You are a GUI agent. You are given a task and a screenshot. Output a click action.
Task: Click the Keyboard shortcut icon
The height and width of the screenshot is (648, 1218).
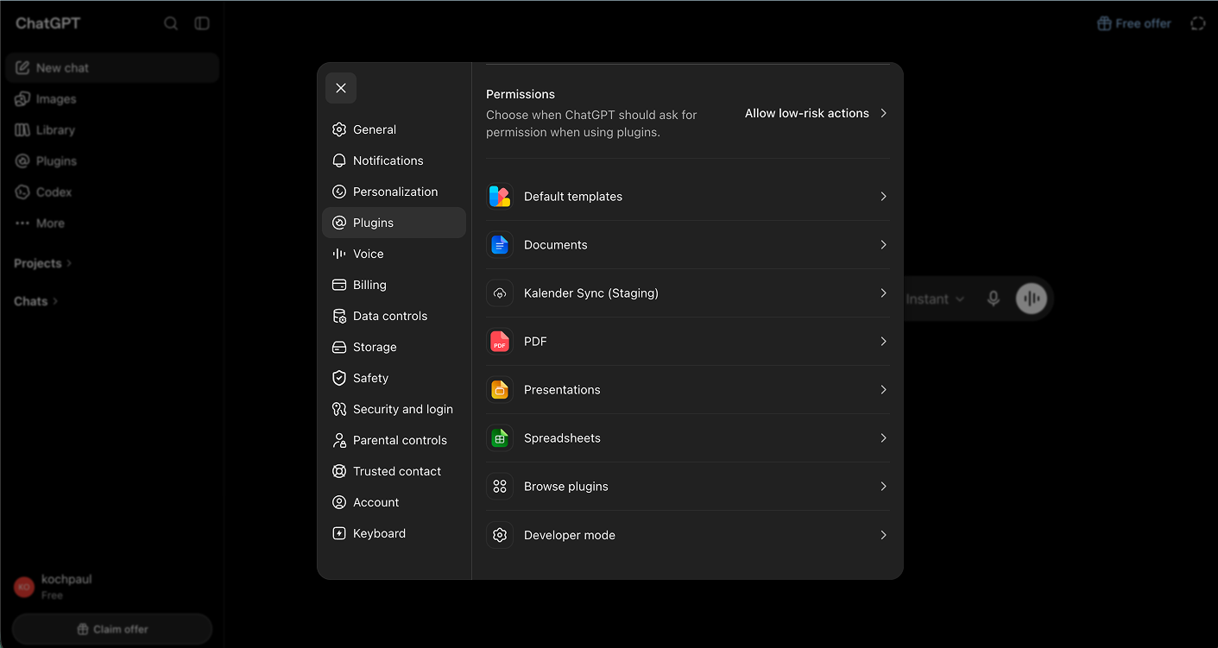tap(339, 533)
